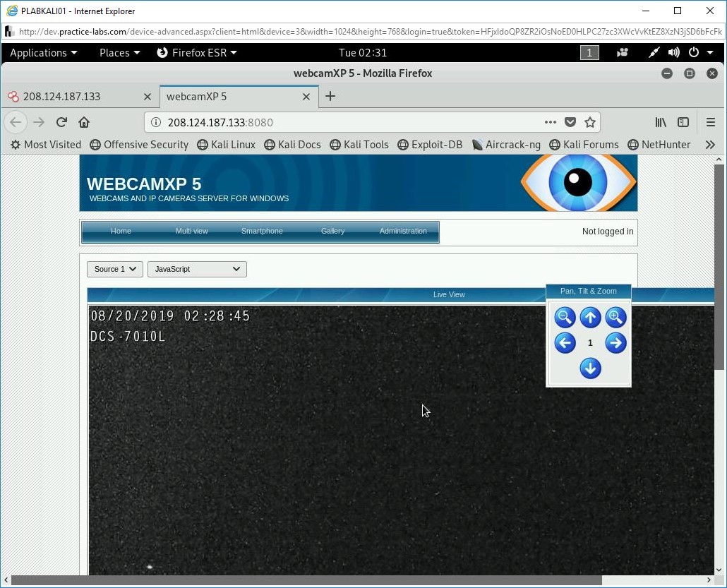This screenshot has height=588, width=727.
Task: Click inside the Firefox address bar
Action: coord(353,121)
